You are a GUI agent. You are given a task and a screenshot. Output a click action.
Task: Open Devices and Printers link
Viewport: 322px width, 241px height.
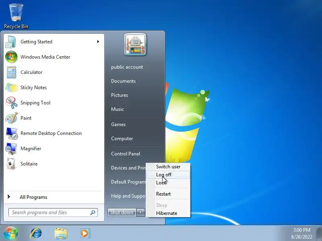[x=128, y=168]
